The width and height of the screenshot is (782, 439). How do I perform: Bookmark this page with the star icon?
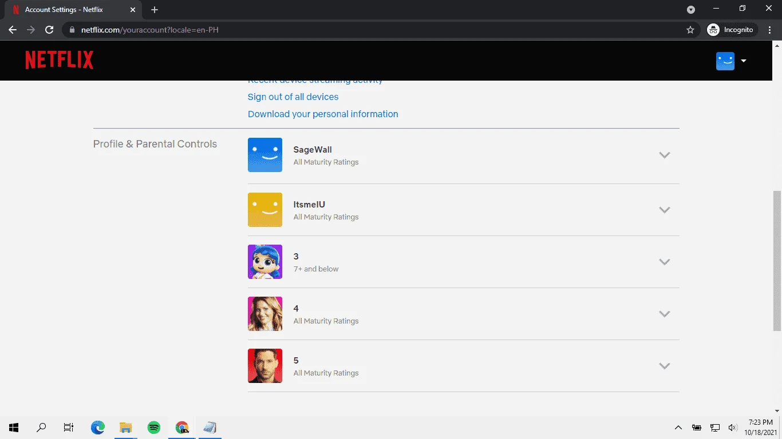690,30
